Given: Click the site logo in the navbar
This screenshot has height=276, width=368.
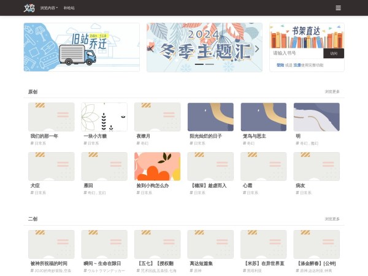Looking at the screenshot, I should click(x=29, y=8).
